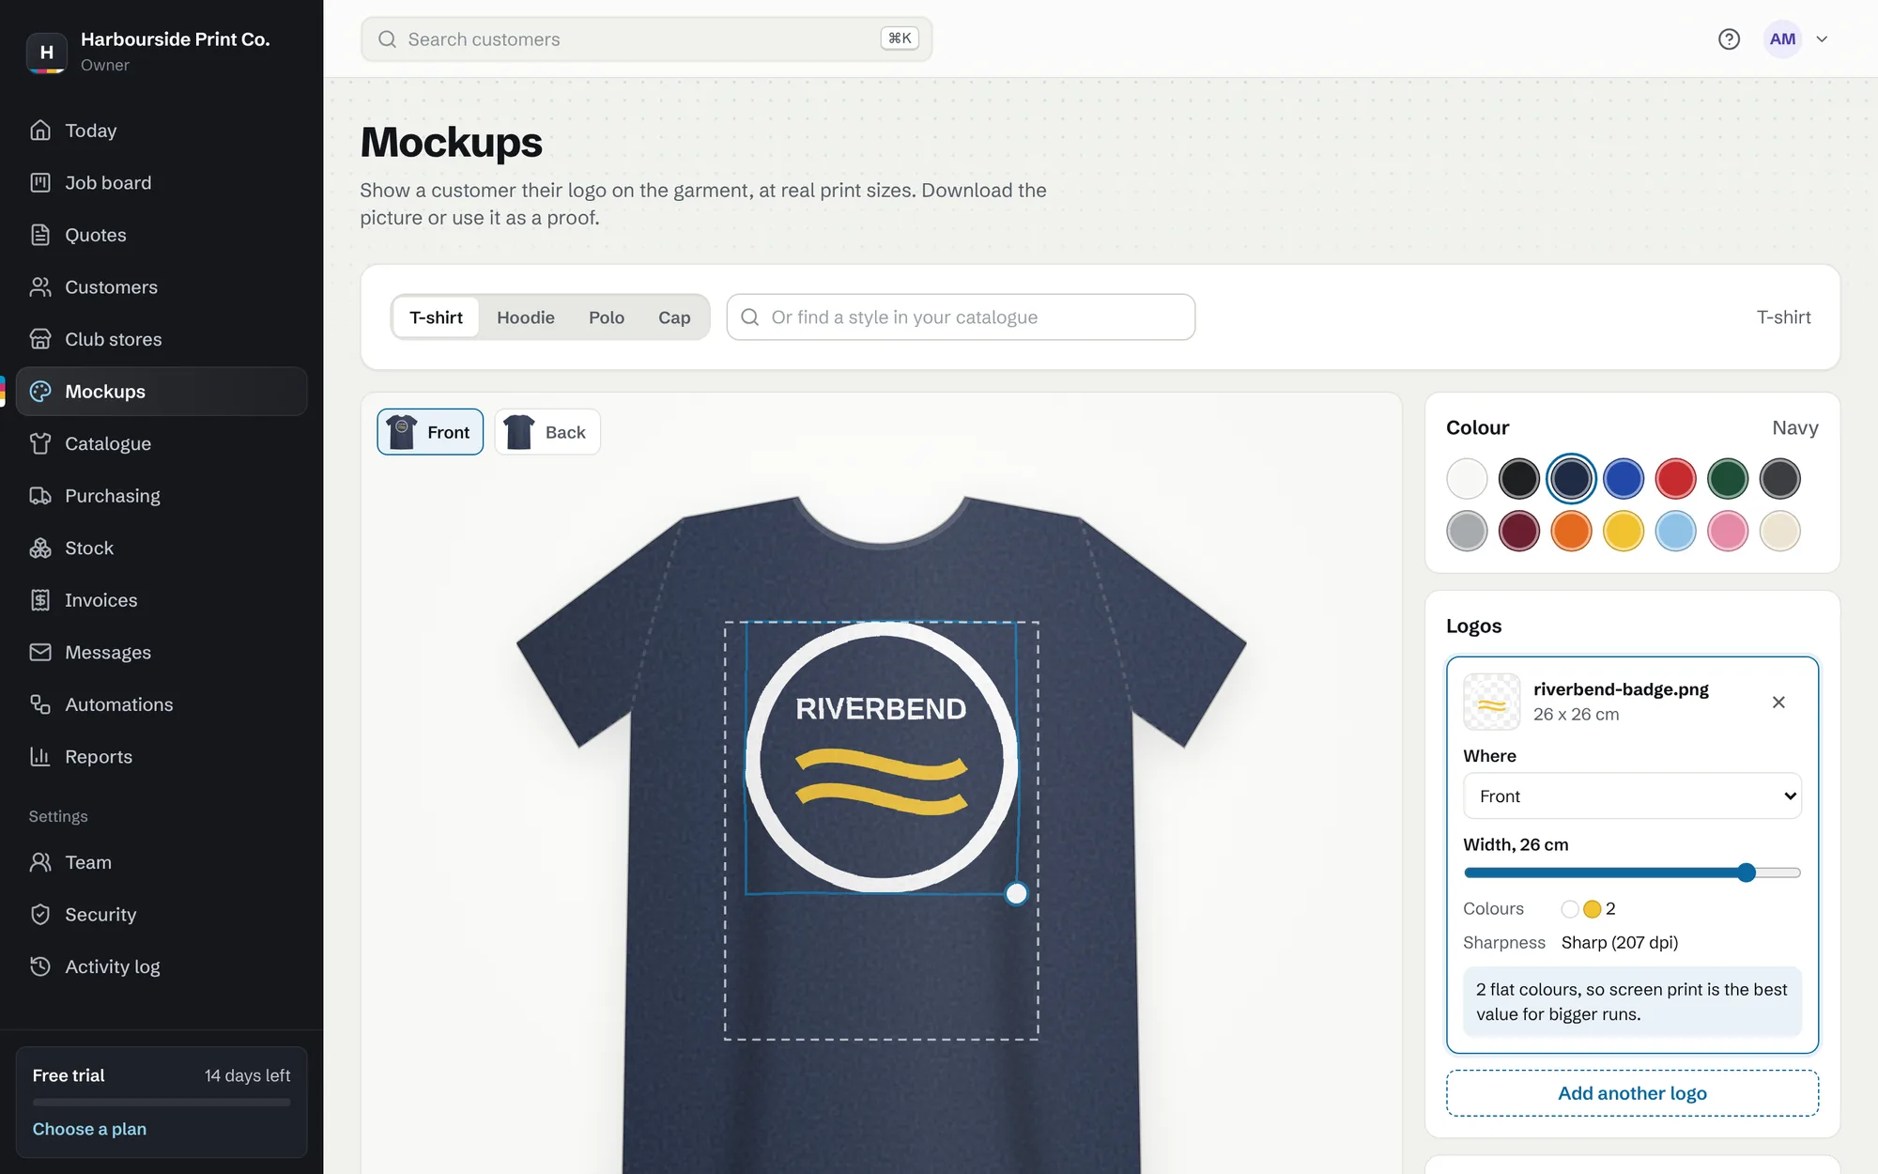Click the Stock boxes icon
Image resolution: width=1878 pixels, height=1174 pixels.
click(40, 548)
